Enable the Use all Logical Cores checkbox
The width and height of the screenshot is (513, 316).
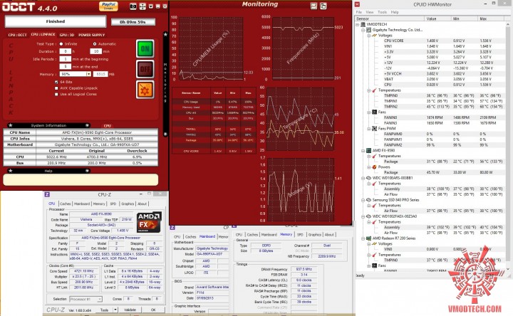tap(56, 94)
